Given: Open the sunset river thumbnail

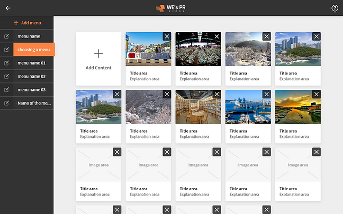Looking at the screenshot, I should click(x=298, y=107).
